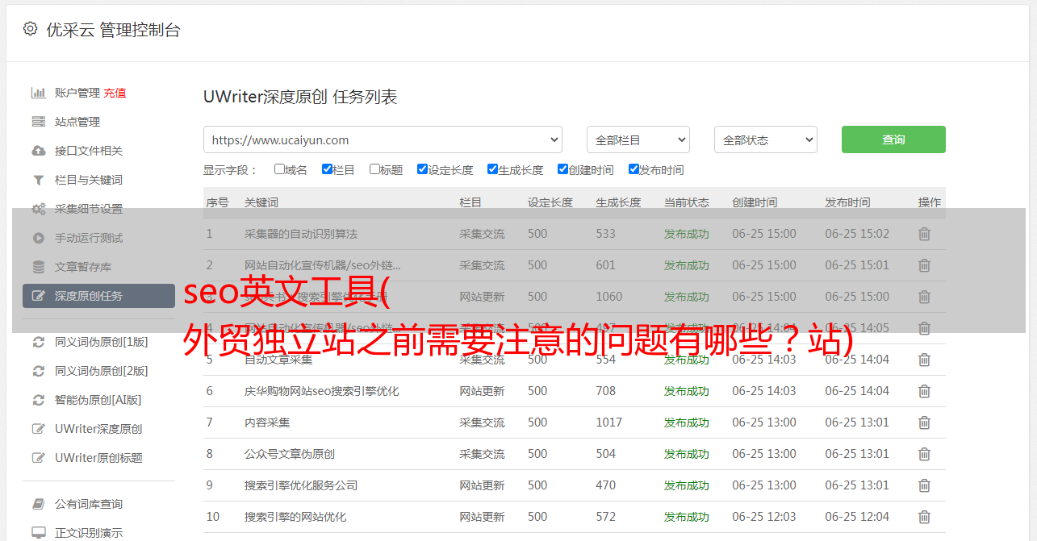This screenshot has height=541, width=1037.
Task: Click trash icon in row published 06-25 15:00
Action: [924, 297]
